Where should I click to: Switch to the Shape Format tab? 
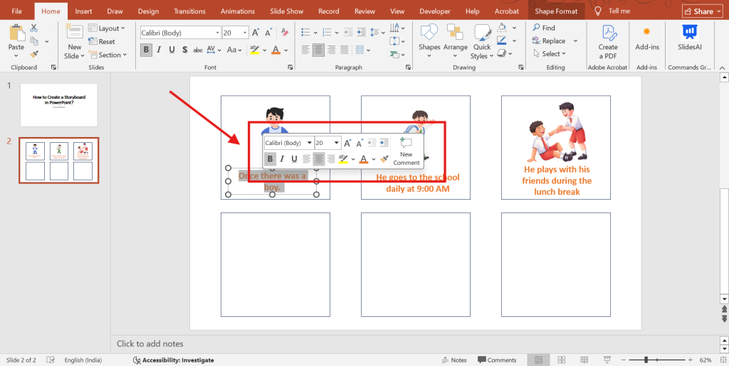click(x=556, y=11)
